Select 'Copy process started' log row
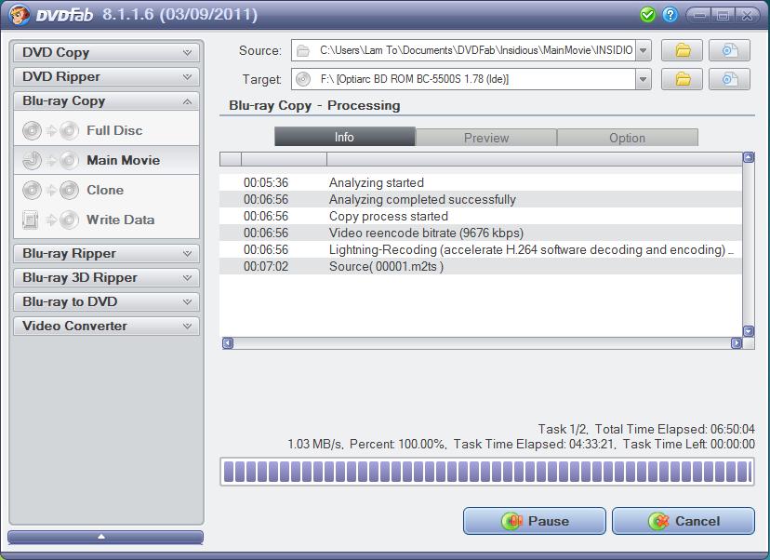 pos(481,216)
